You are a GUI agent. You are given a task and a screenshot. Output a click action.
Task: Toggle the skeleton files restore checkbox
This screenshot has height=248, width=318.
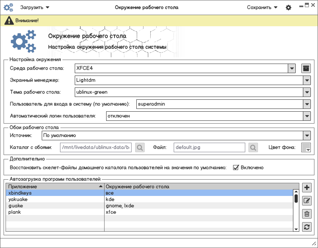pyautogui.click(x=236, y=167)
